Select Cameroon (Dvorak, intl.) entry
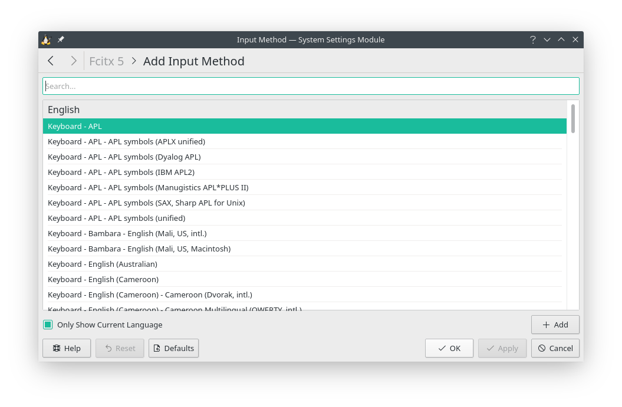 tap(305, 295)
